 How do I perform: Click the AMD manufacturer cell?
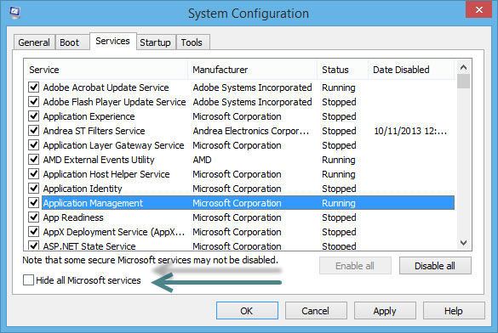pyautogui.click(x=202, y=160)
